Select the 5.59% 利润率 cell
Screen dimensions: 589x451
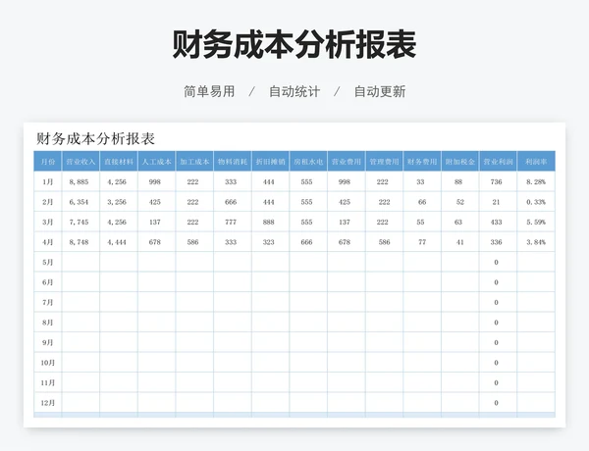tap(536, 223)
